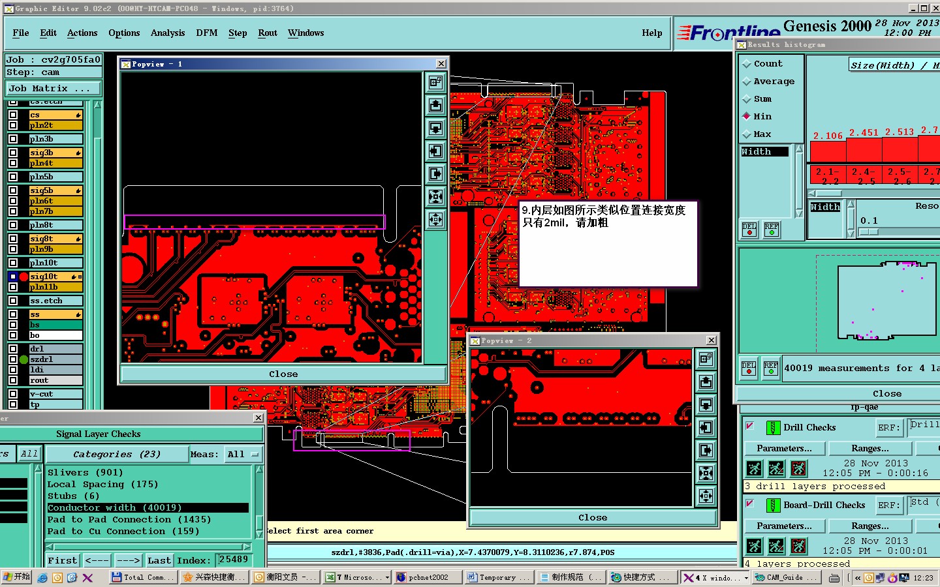Toggle visibility box for layer drl

click(13, 349)
